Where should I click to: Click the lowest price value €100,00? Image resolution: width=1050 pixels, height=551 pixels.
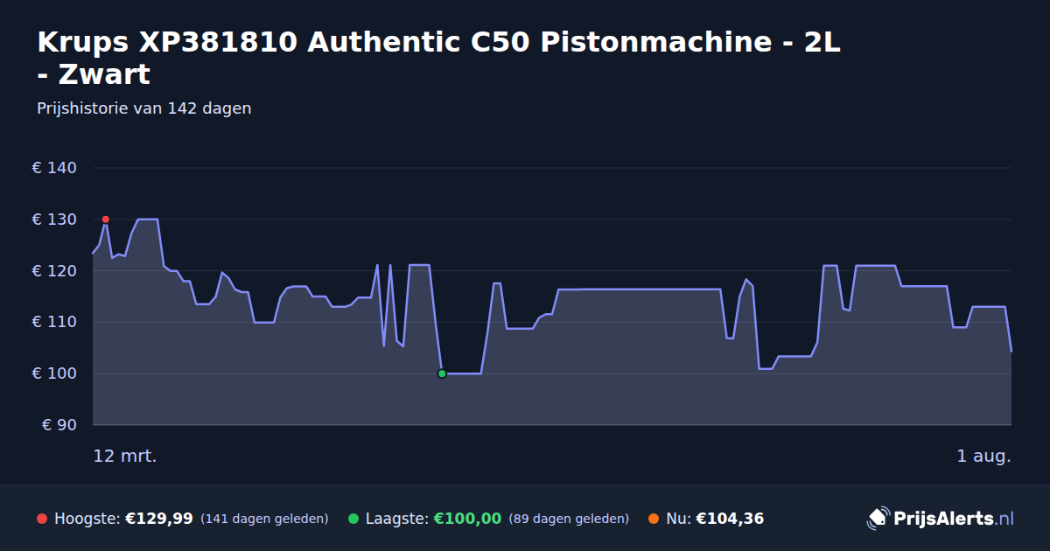tap(467, 519)
